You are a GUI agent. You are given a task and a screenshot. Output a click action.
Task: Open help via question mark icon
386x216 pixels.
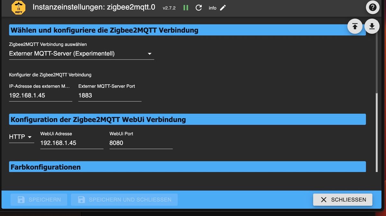pos(372,7)
